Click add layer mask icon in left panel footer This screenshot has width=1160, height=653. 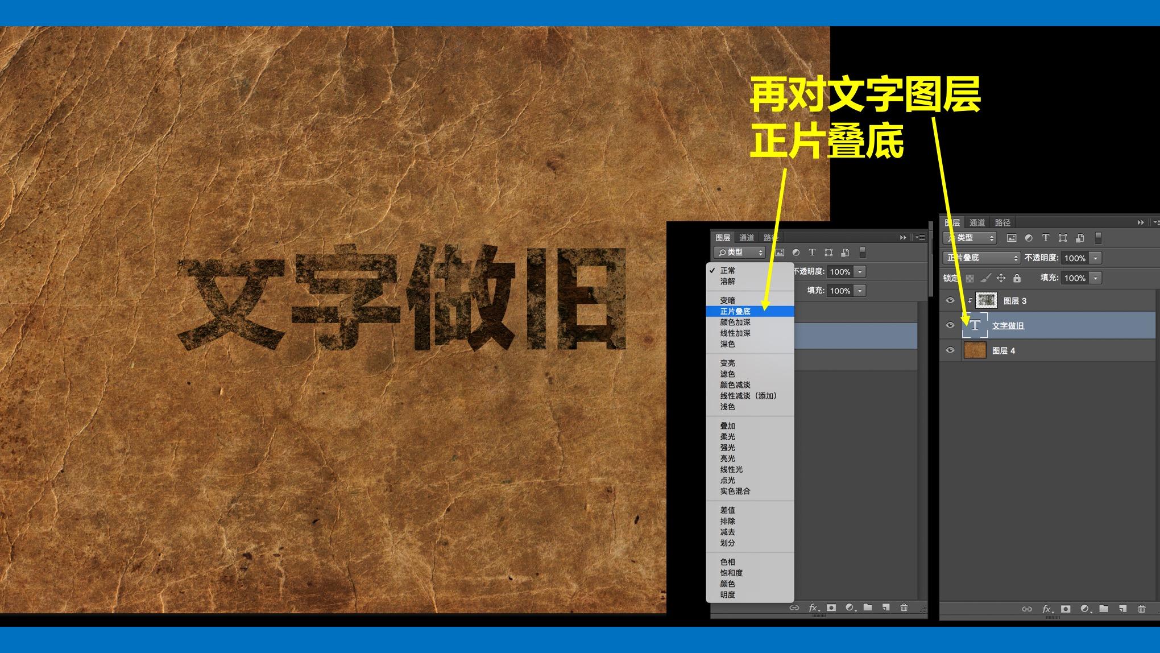tap(831, 607)
